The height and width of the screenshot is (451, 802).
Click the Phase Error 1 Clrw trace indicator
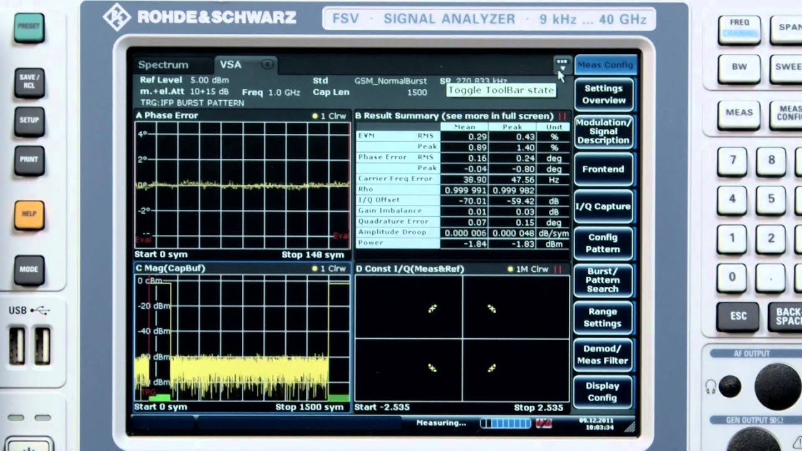click(329, 116)
